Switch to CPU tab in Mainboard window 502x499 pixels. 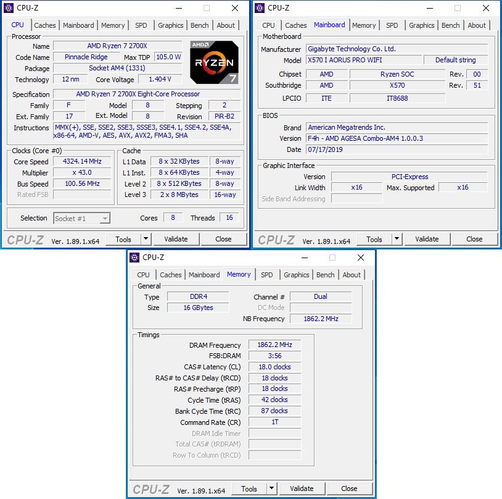click(268, 25)
